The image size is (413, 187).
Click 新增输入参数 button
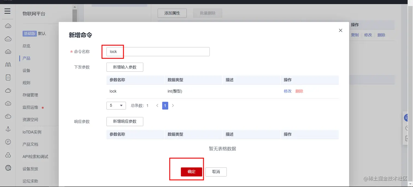125,67
